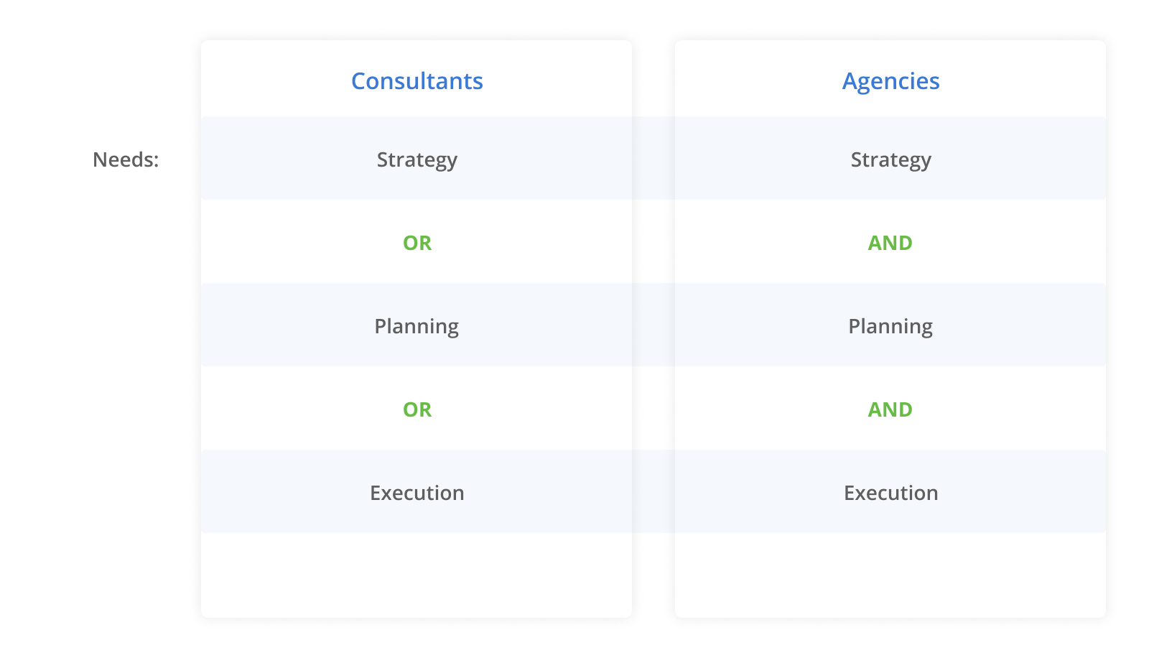This screenshot has height=658, width=1149.
Task: Select the Needs: row label
Action: click(126, 159)
